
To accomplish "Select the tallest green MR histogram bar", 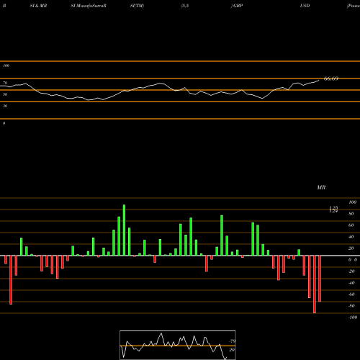I will (x=124, y=230).
